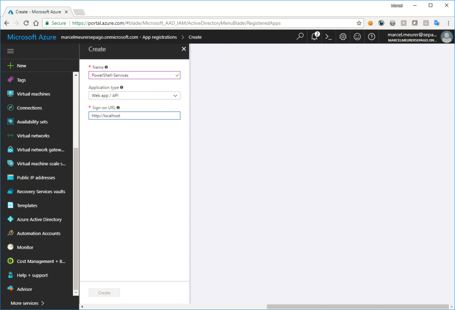The width and height of the screenshot is (455, 310).
Task: Launch Cloud Shell from the top bar
Action: (328, 37)
